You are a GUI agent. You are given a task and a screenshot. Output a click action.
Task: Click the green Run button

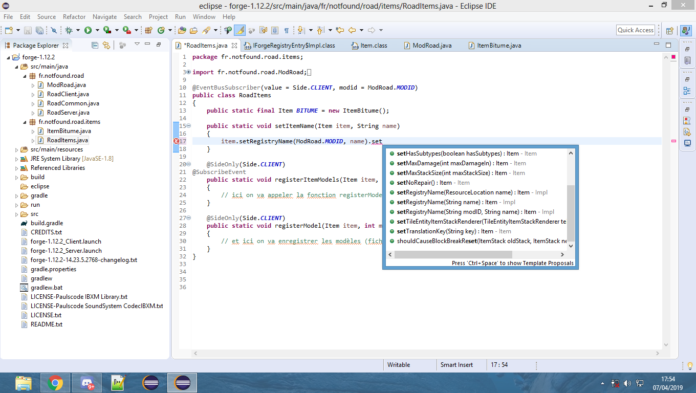pyautogui.click(x=88, y=30)
